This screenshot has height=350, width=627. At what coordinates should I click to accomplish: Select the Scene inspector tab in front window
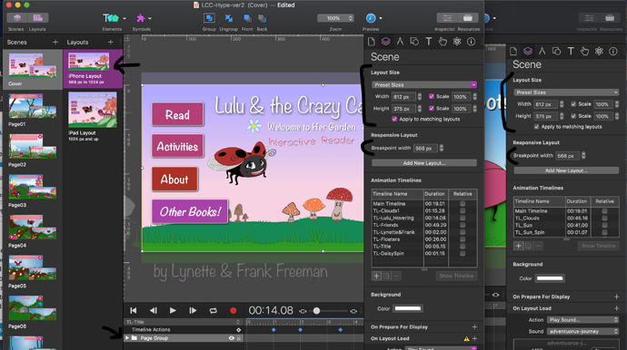pos(385,42)
